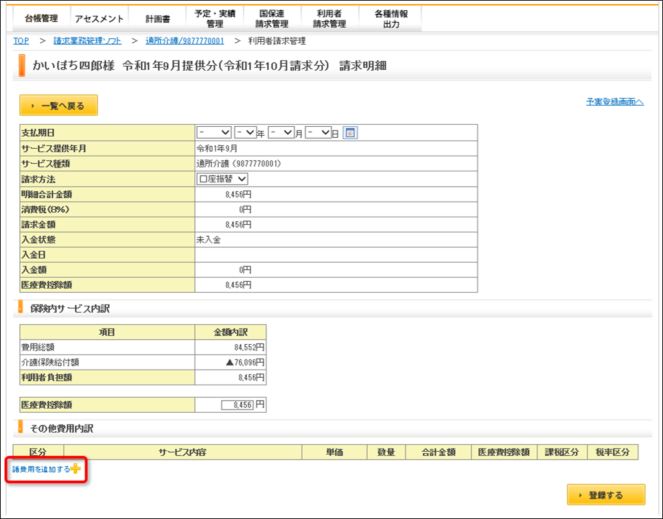The image size is (663, 519).
Task: Click the 課税区分 column header
Action: pyautogui.click(x=562, y=452)
